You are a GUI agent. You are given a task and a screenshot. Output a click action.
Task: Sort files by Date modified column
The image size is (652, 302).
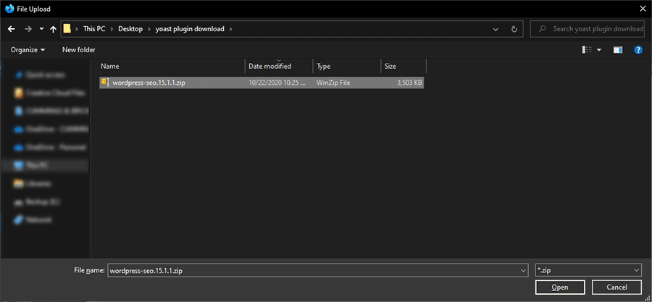click(270, 66)
